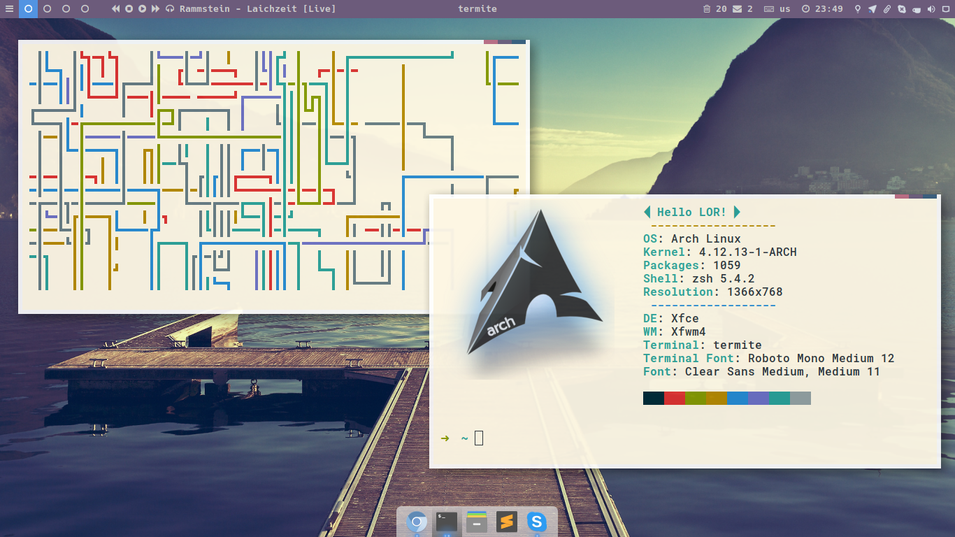This screenshot has height=537, width=955.
Task: Click the DE: Xfce line
Action: click(670, 319)
